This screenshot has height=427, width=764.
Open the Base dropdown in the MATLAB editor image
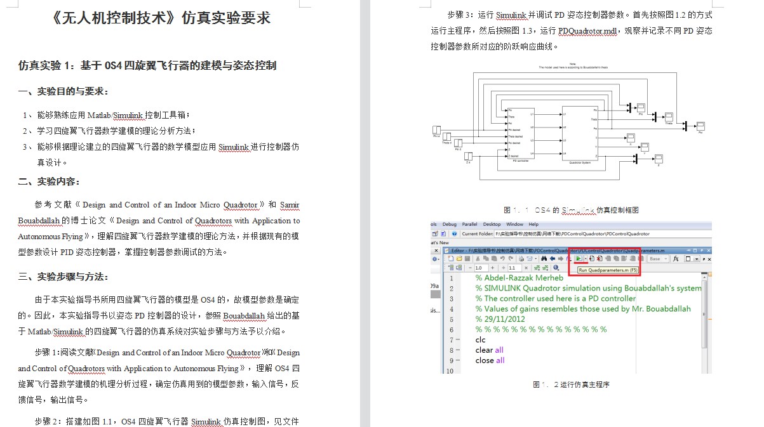658,259
